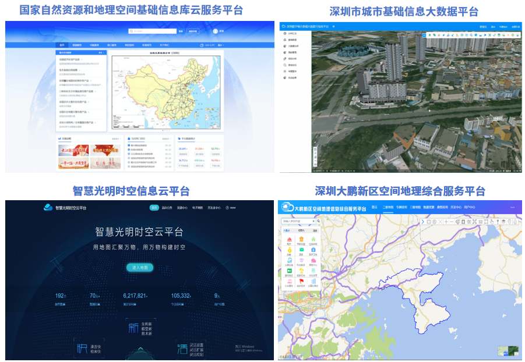
Task: Select the purple graduation cap POI icon
Action: pyautogui.click(x=301, y=261)
